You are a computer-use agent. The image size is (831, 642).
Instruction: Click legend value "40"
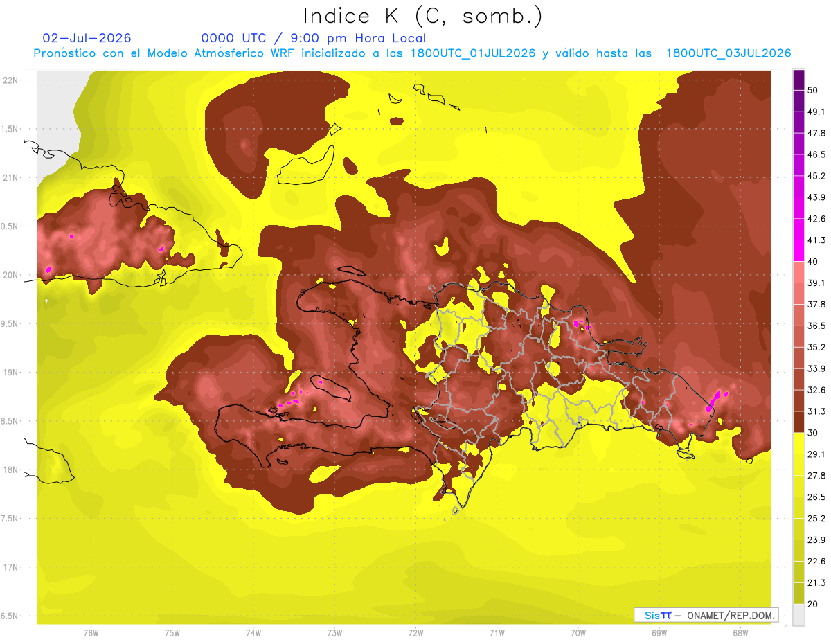pyautogui.click(x=813, y=261)
